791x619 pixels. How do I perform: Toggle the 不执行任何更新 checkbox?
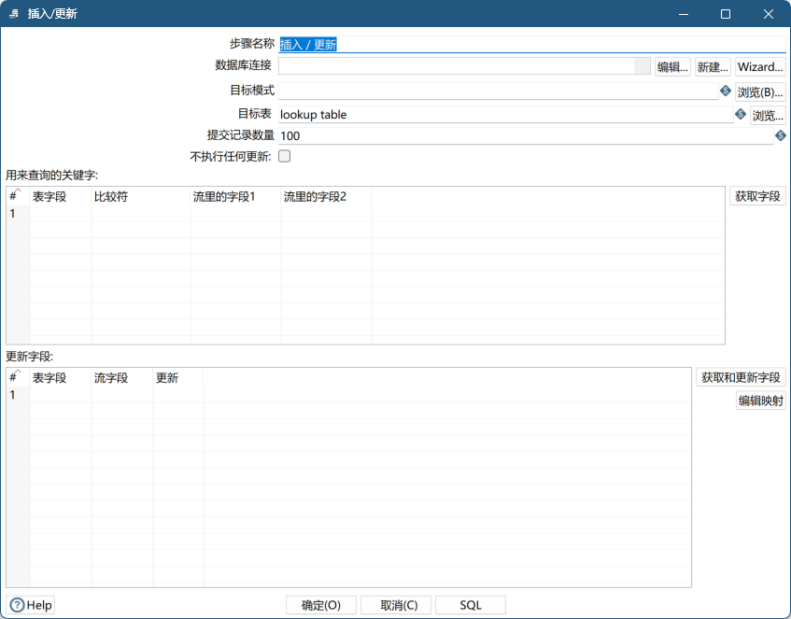pyautogui.click(x=285, y=157)
